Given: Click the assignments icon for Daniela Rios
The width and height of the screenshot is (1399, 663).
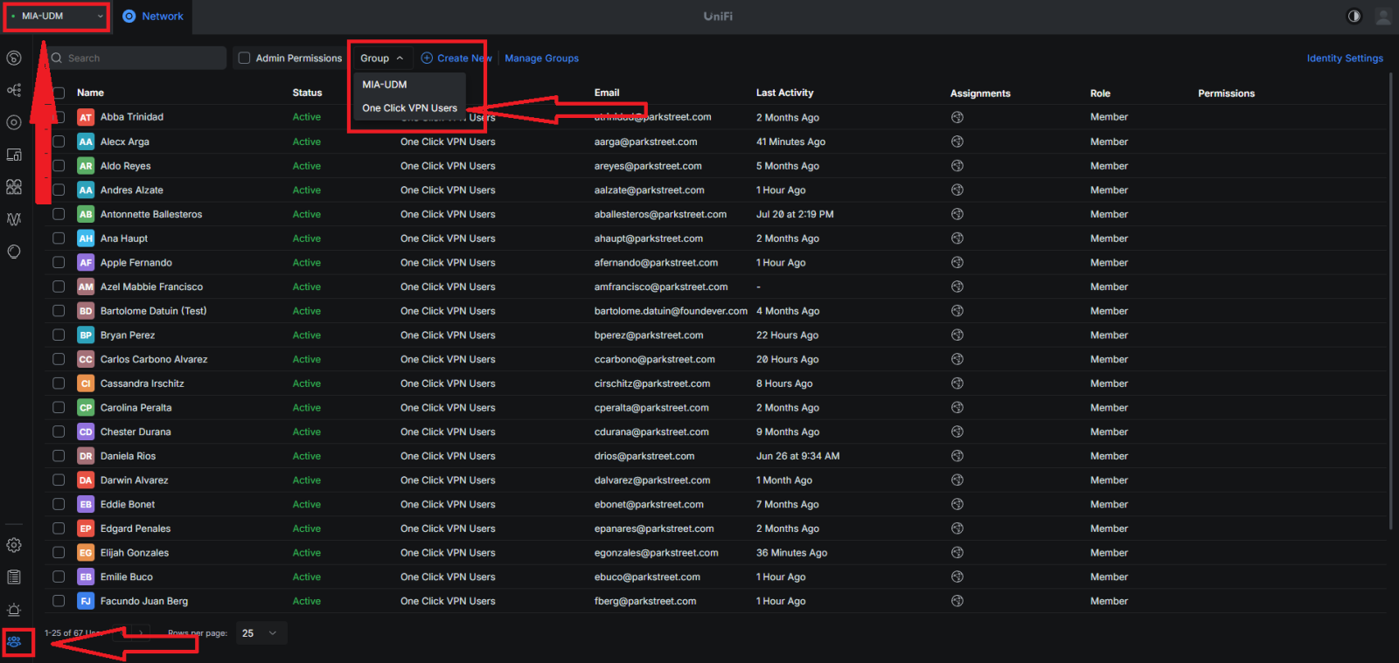Looking at the screenshot, I should [x=957, y=456].
